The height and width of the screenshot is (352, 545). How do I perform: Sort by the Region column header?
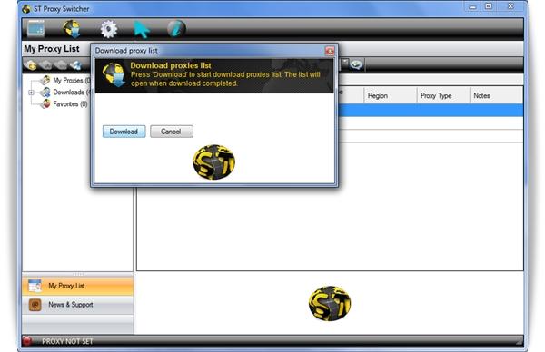point(390,95)
